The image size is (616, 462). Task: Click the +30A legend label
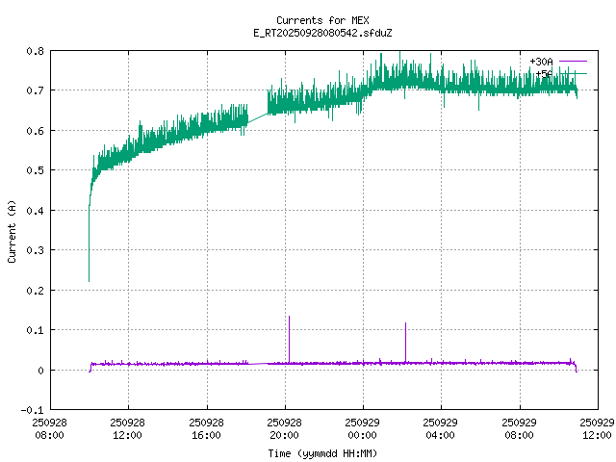pyautogui.click(x=541, y=61)
